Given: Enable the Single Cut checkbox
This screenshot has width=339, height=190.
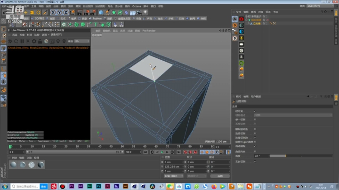Looking at the screenshot, I should click(x=255, y=119).
